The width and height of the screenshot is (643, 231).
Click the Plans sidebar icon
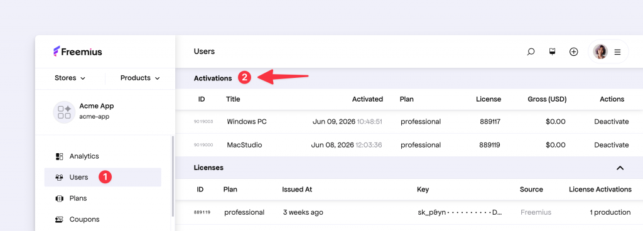[x=59, y=198]
